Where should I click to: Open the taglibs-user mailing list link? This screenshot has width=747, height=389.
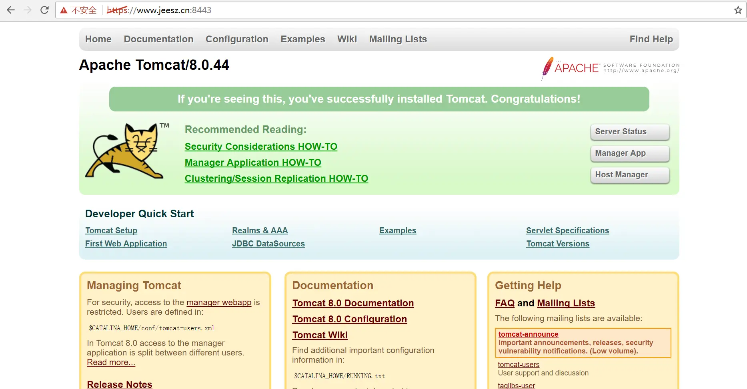click(x=517, y=385)
